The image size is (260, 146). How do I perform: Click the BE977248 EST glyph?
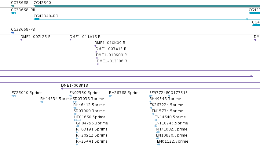151,96
